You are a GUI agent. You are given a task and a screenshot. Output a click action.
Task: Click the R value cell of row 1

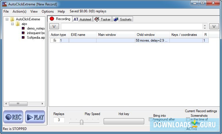coord(206,40)
